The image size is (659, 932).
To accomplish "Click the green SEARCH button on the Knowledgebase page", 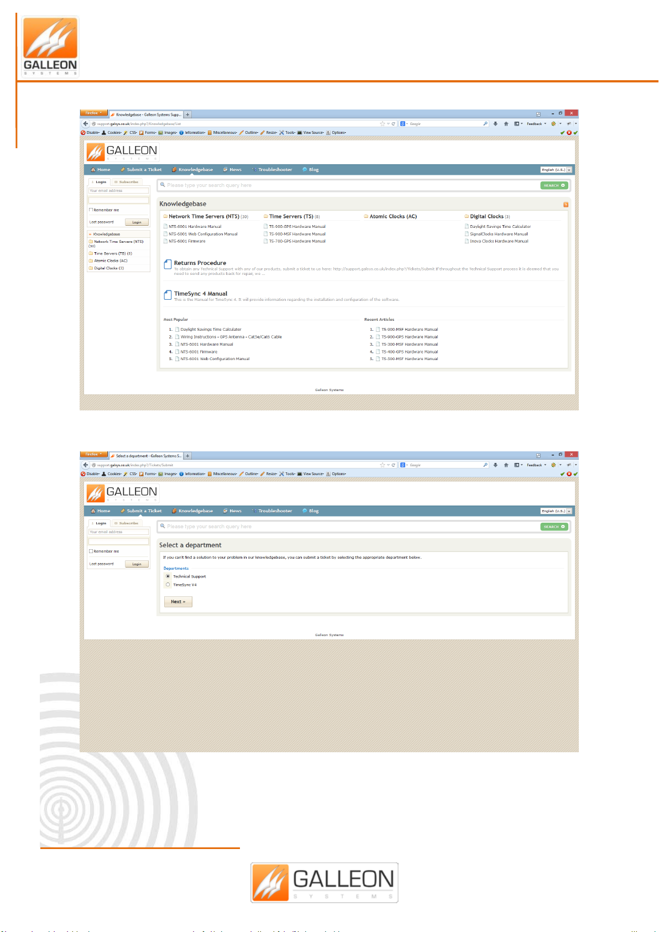I will click(x=554, y=185).
